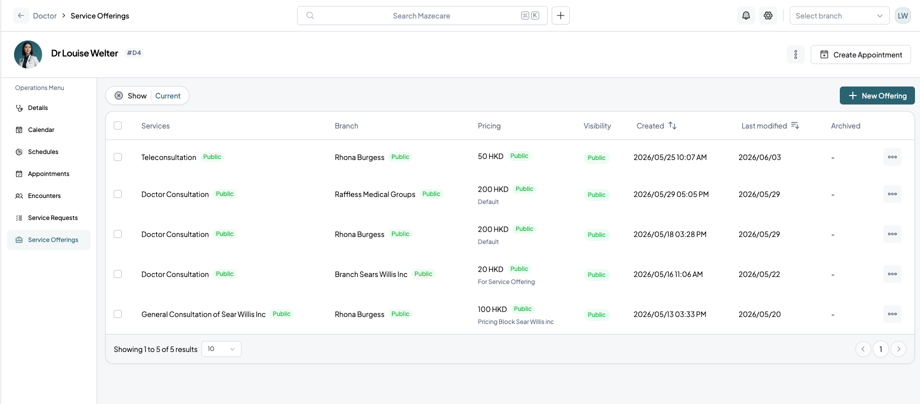Open the notifications bell icon
This screenshot has width=920, height=404.
(x=746, y=15)
